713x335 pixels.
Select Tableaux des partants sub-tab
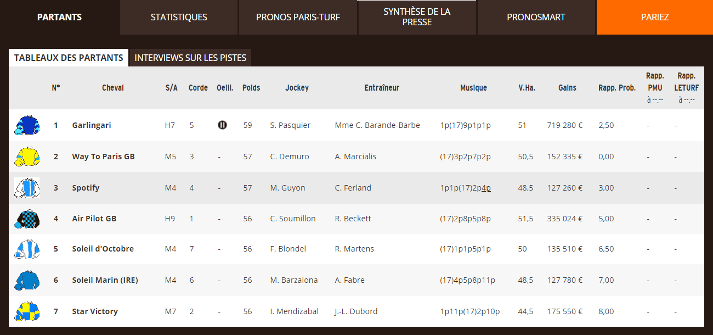(x=69, y=58)
